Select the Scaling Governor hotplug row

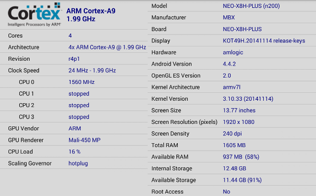(x=74, y=163)
